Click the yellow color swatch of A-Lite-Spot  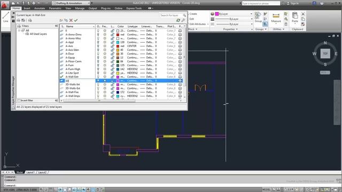(118, 73)
